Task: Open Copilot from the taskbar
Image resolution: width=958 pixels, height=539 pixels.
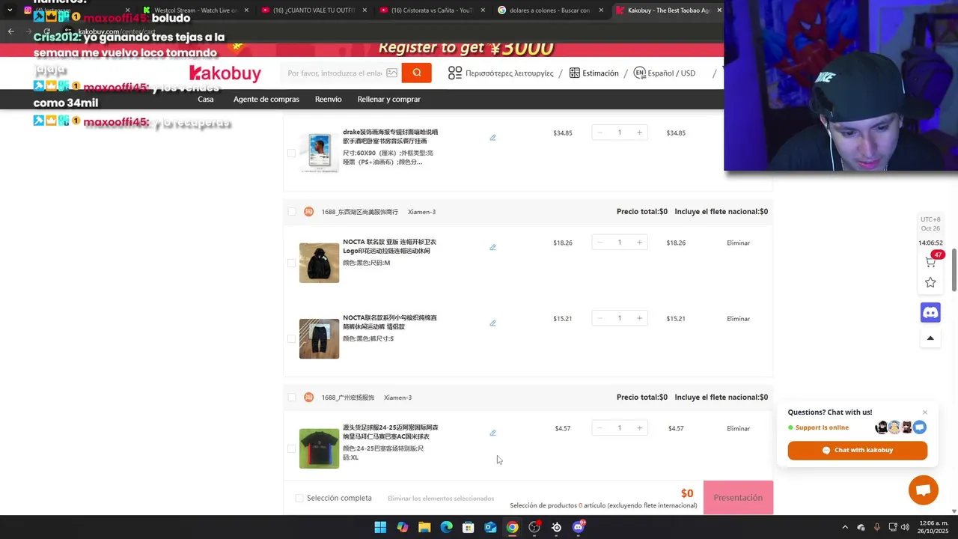Action: [x=403, y=527]
